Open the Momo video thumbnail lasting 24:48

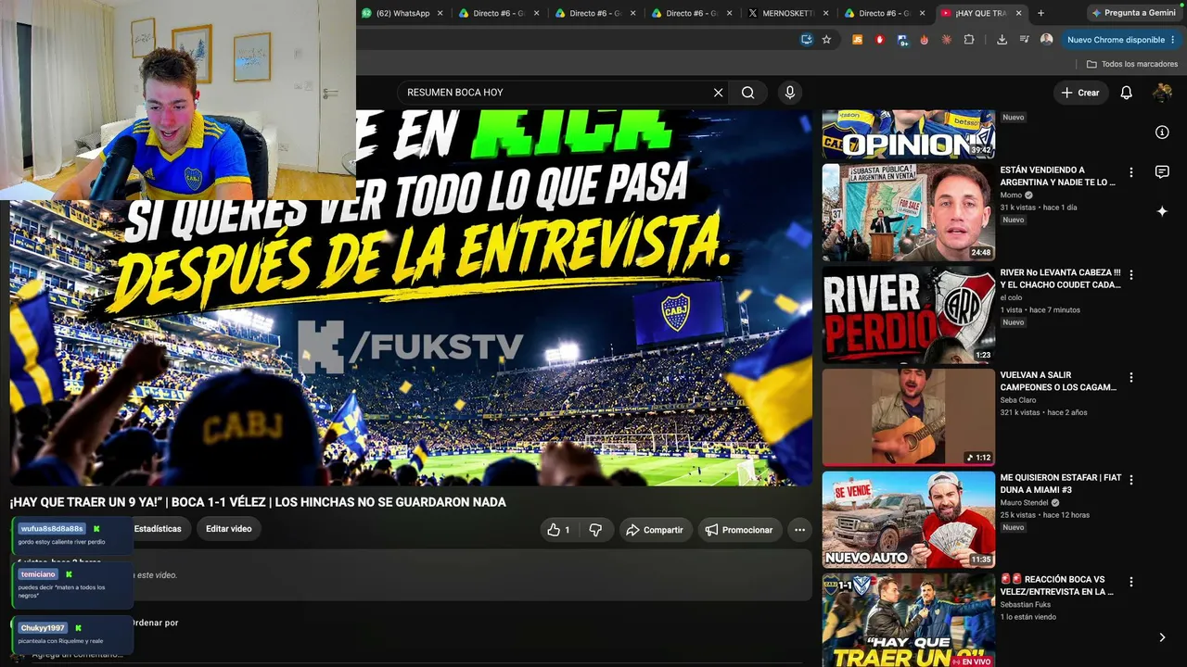(x=908, y=213)
